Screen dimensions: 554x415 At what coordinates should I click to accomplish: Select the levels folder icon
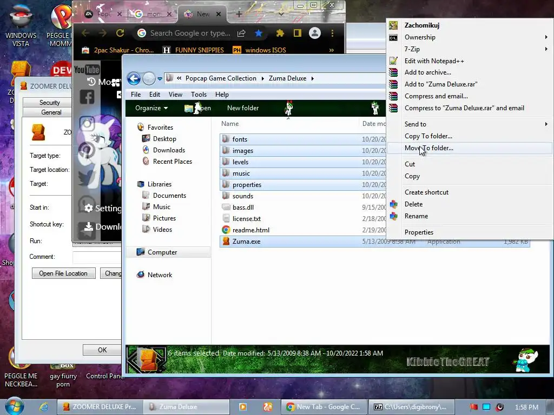226,162
